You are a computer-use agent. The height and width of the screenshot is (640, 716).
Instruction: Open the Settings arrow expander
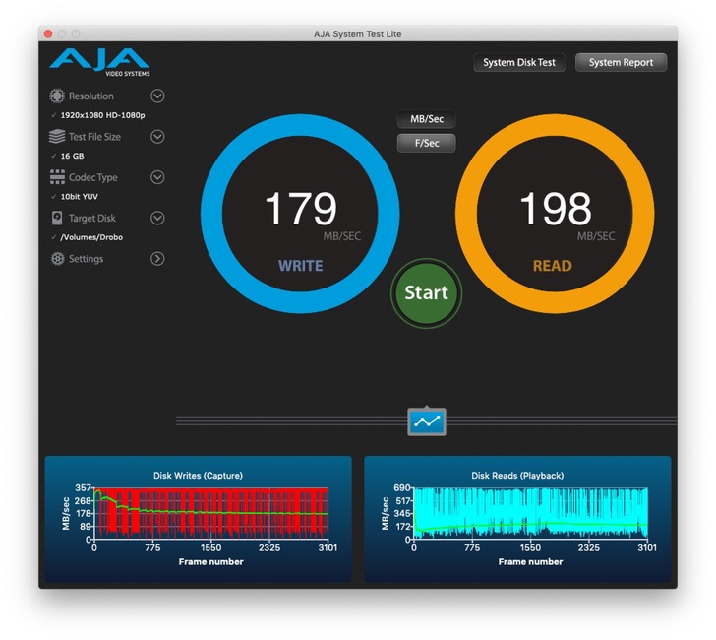(x=157, y=259)
